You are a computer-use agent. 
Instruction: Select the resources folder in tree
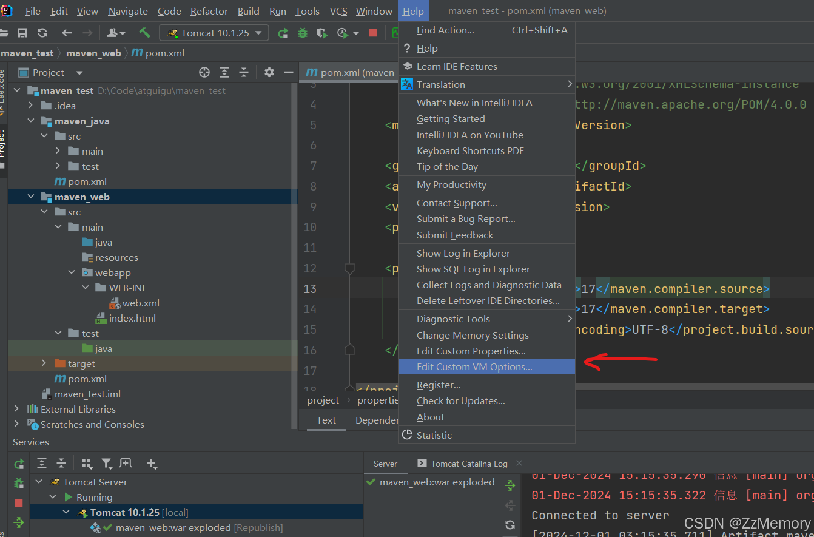pos(116,257)
